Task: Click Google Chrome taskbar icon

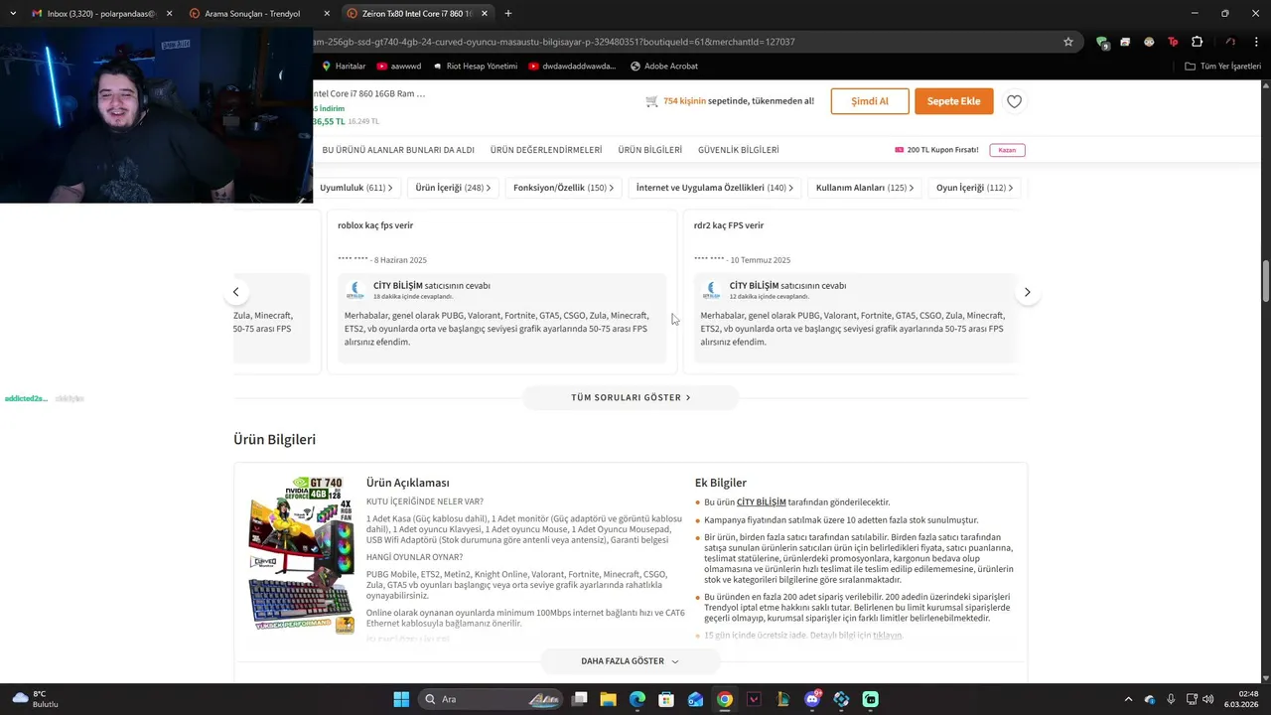Action: pos(725,699)
